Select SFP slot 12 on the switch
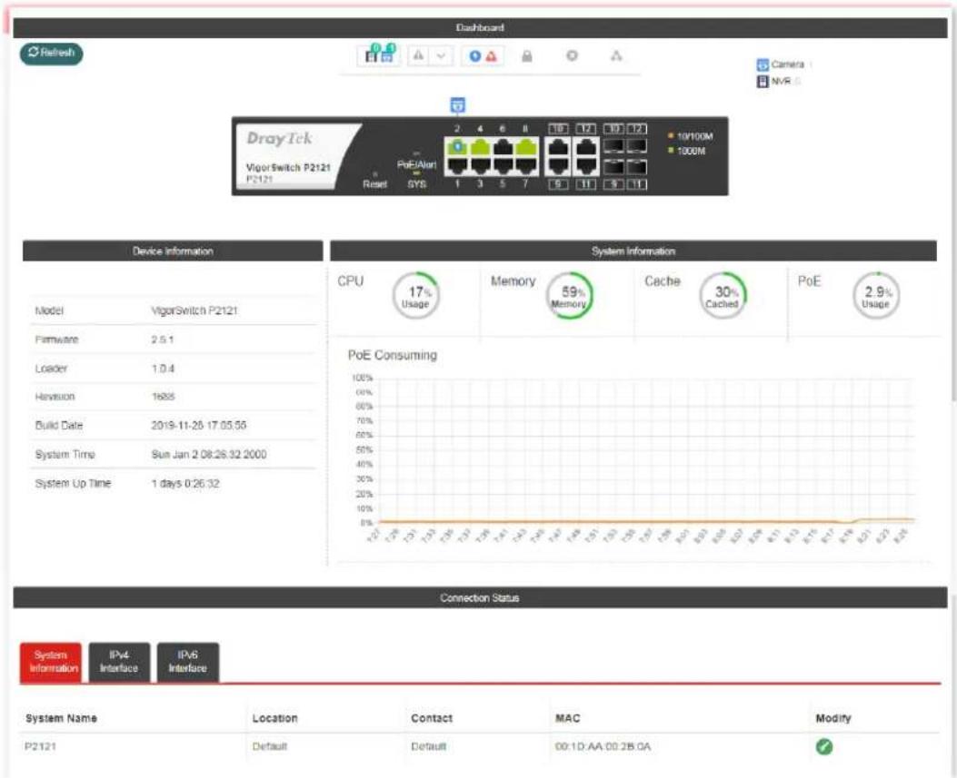Image resolution: width=957 pixels, height=778 pixels. point(636,145)
